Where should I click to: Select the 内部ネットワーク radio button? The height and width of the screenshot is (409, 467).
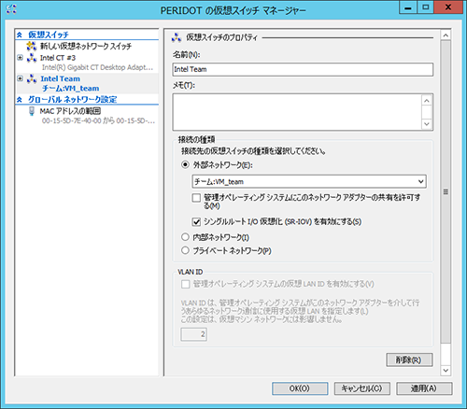[185, 237]
